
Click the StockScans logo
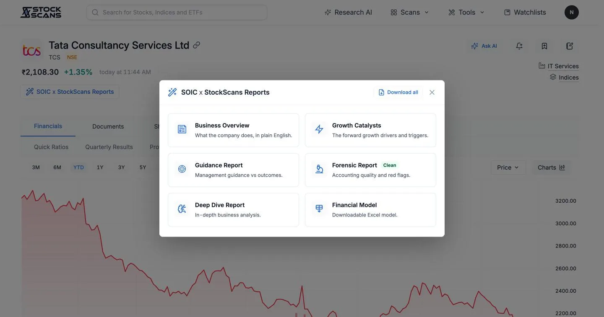[x=41, y=12]
